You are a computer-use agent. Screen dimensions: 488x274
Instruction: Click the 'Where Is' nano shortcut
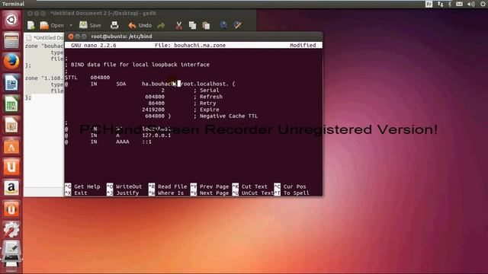[171, 193]
